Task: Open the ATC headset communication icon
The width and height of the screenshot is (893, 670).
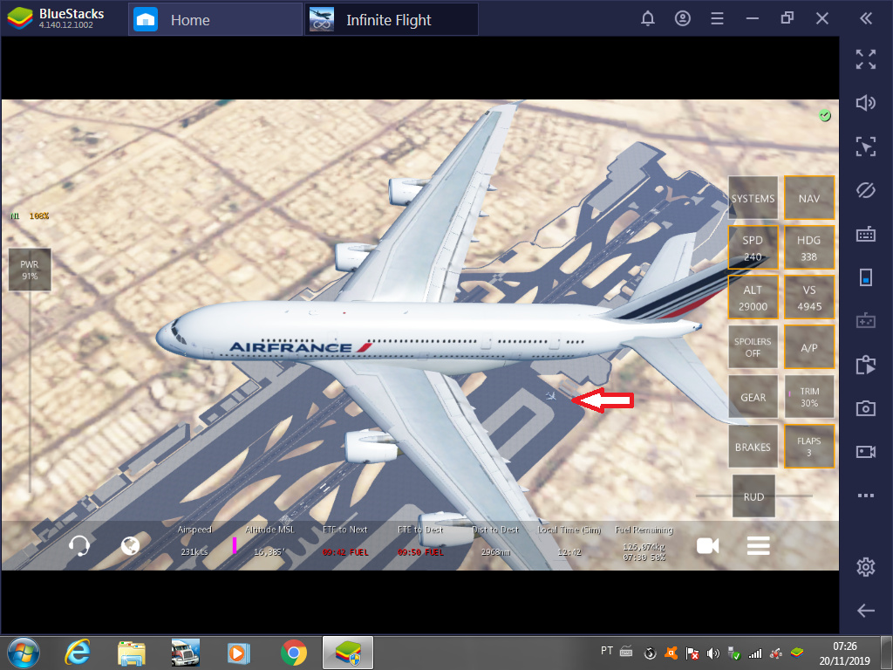Action: click(78, 546)
